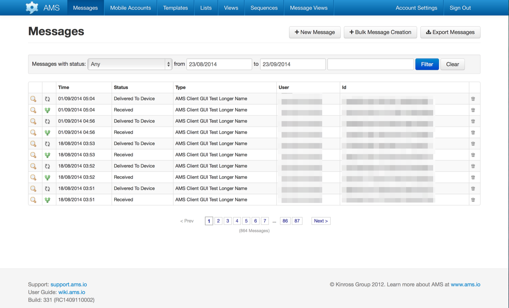Switch to the Templates tab
This screenshot has height=308, width=509.
(175, 8)
